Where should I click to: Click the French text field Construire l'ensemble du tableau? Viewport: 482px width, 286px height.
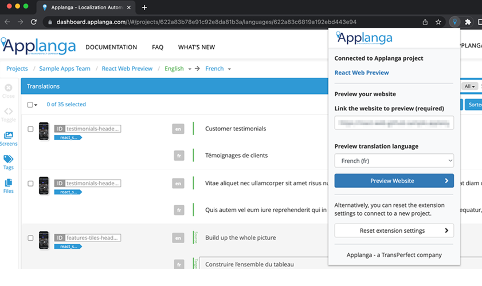point(264,264)
